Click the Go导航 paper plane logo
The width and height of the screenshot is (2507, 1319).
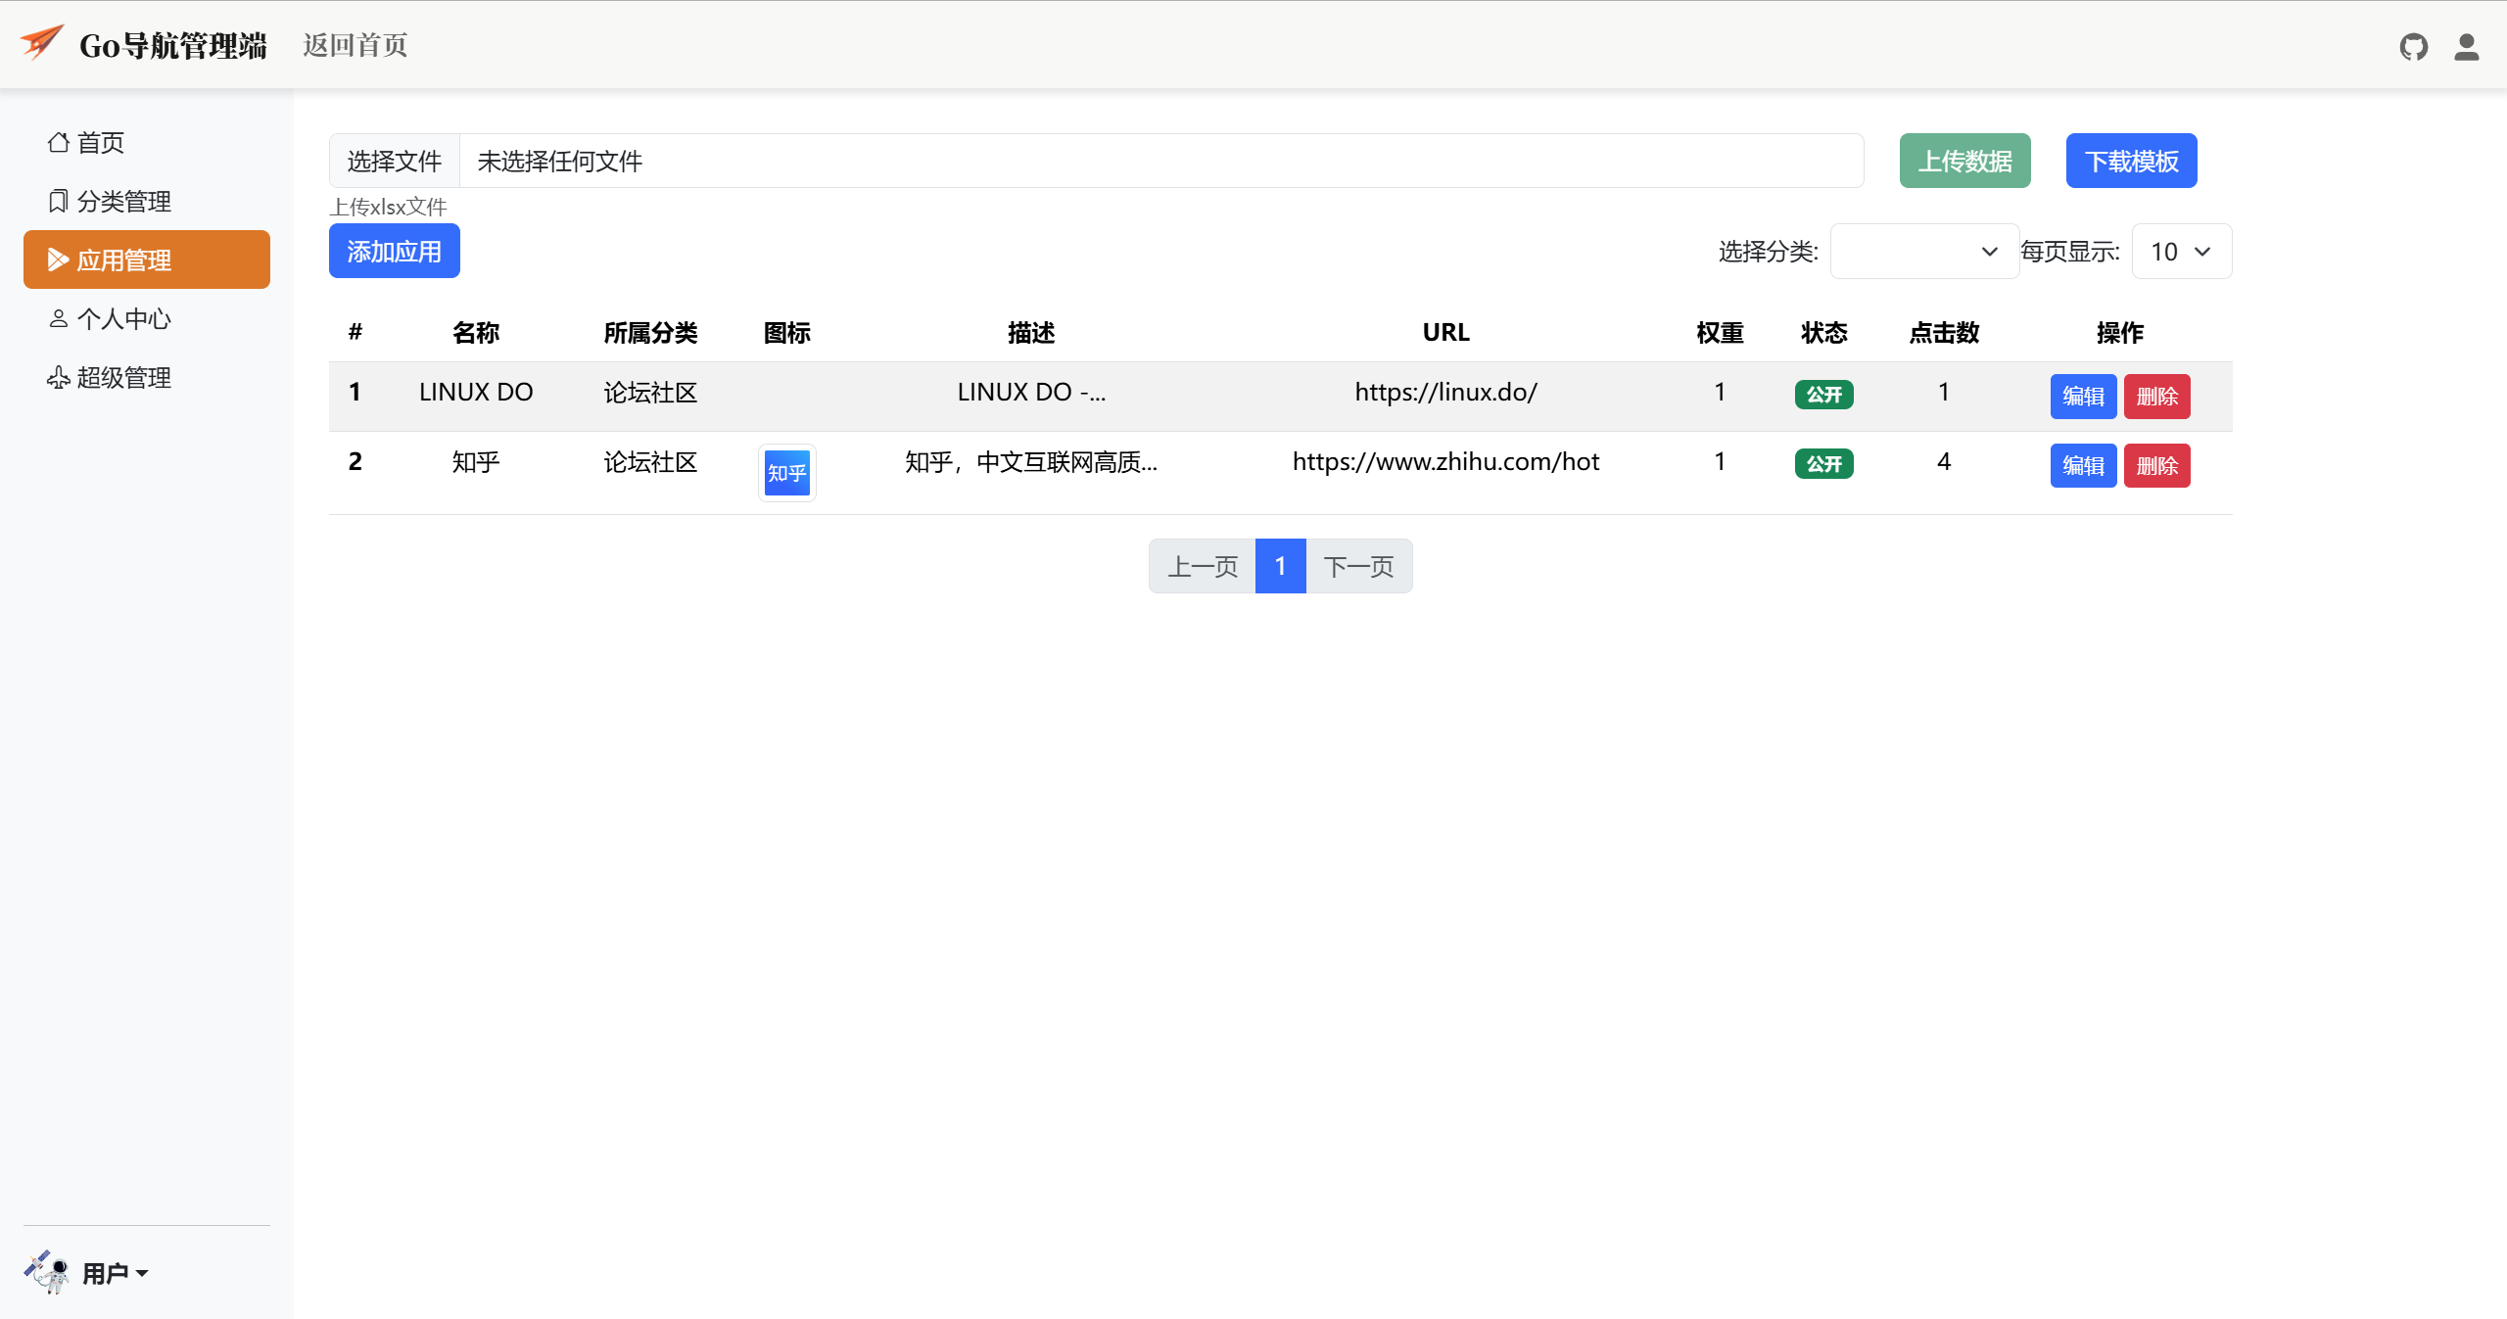tap(42, 43)
